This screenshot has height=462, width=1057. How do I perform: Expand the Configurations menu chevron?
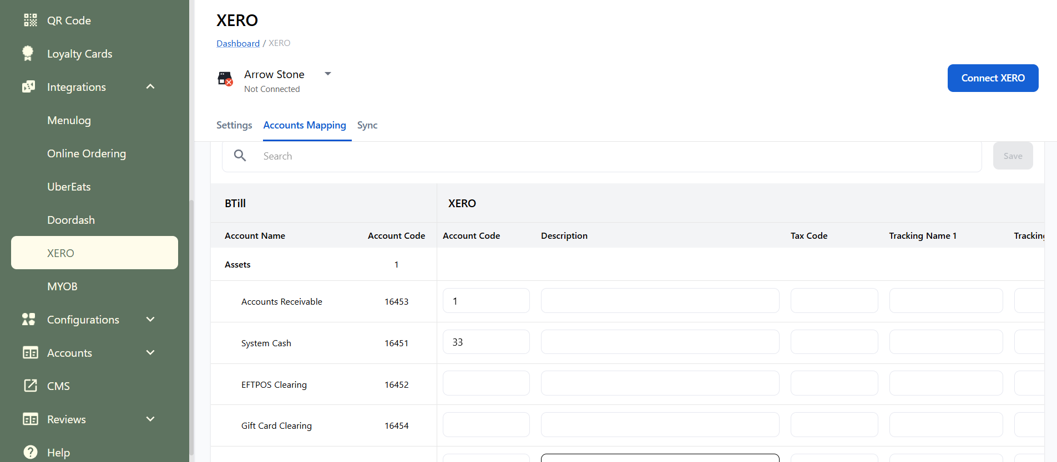pyautogui.click(x=150, y=320)
